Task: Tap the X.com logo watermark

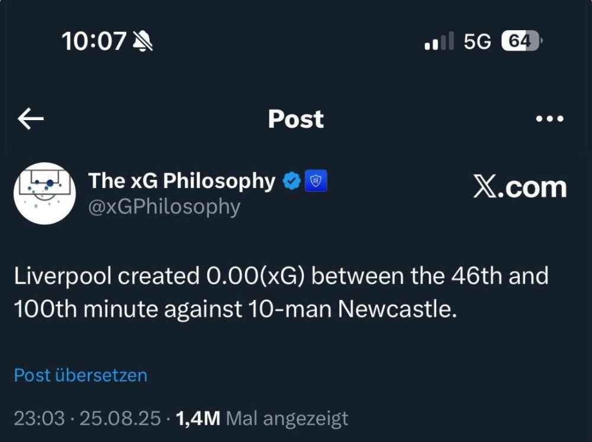Action: click(x=520, y=187)
